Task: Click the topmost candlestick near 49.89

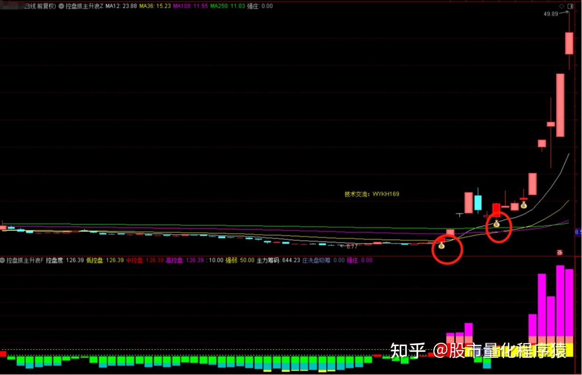Action: tap(569, 43)
